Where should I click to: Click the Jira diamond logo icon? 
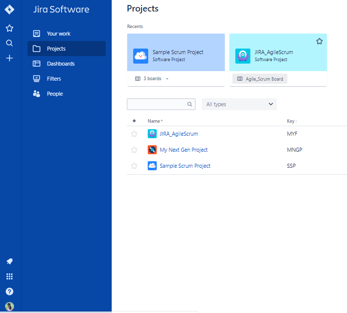pyautogui.click(x=10, y=10)
